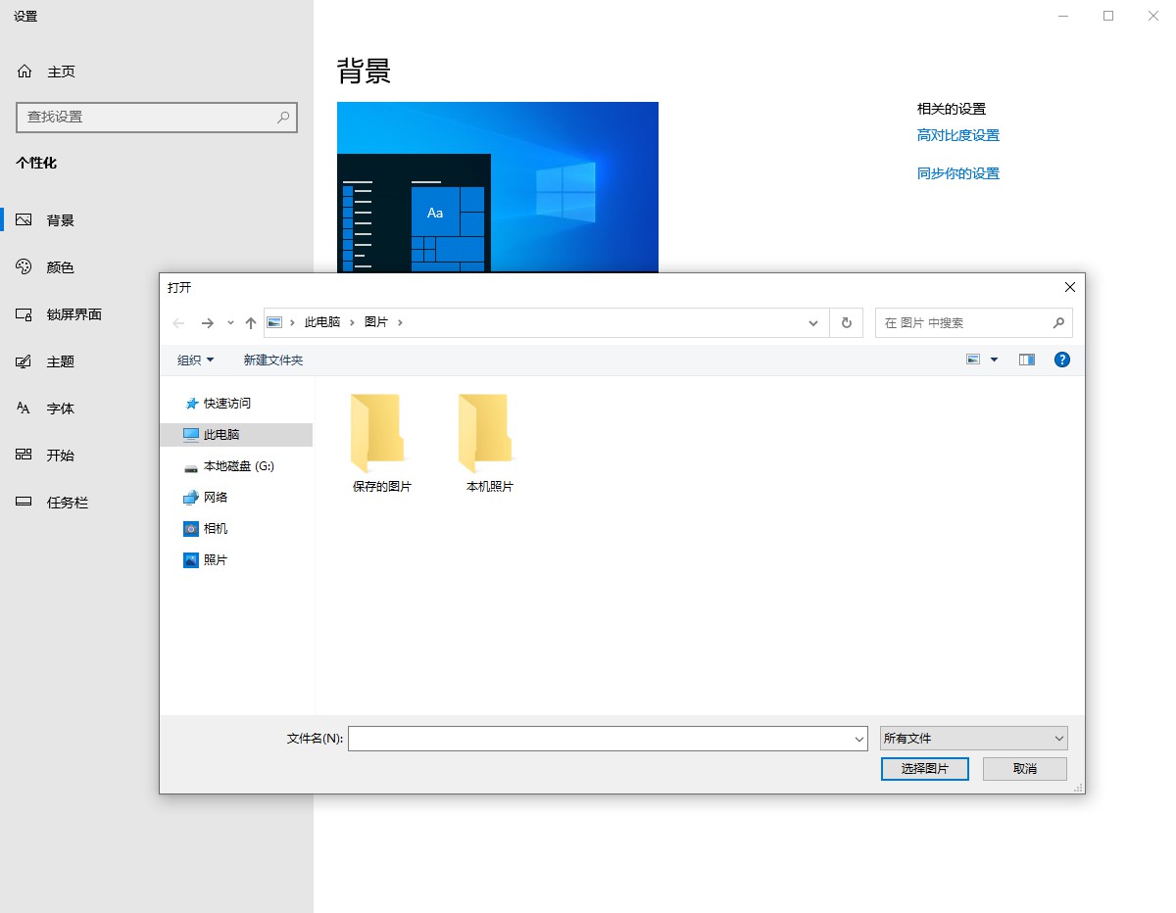Open the 高对比度设置 link
This screenshot has width=1176, height=913.
[957, 134]
